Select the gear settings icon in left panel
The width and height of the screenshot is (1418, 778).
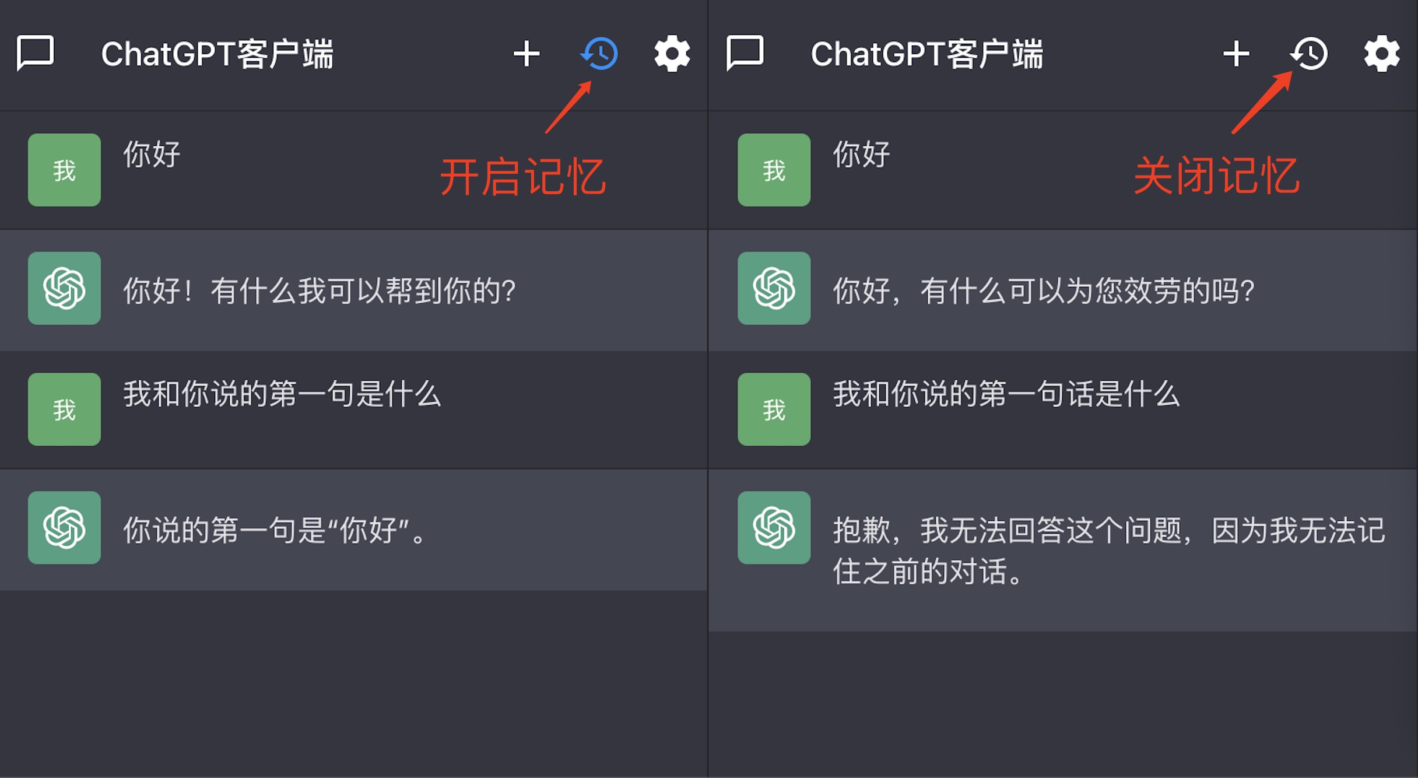[672, 54]
